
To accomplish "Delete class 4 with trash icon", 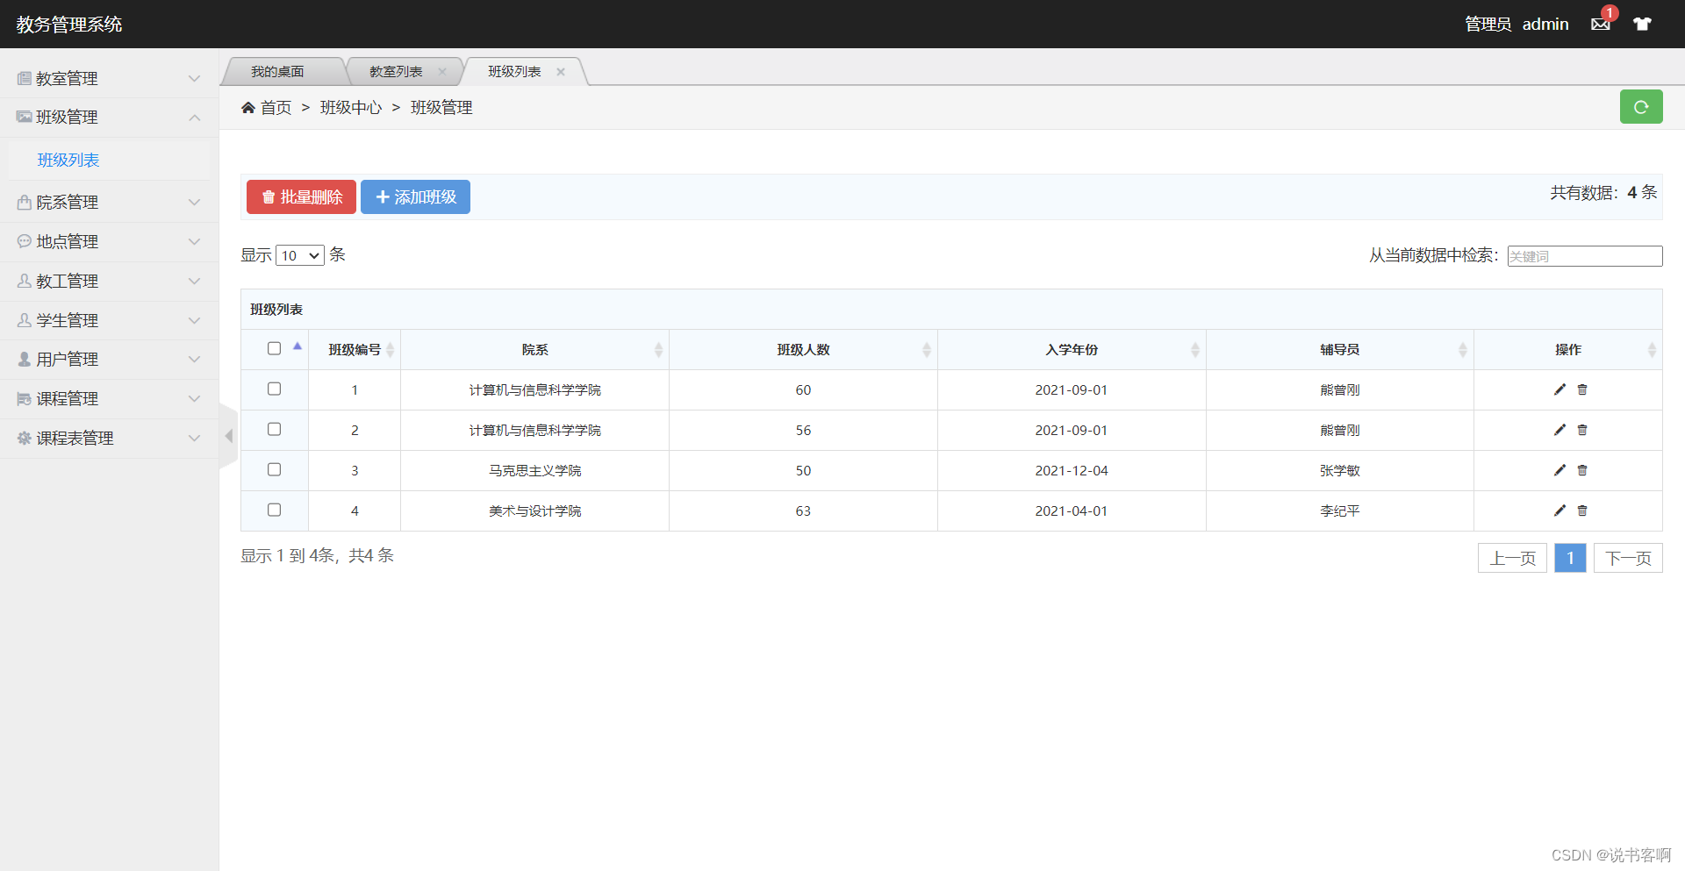I will point(1582,510).
